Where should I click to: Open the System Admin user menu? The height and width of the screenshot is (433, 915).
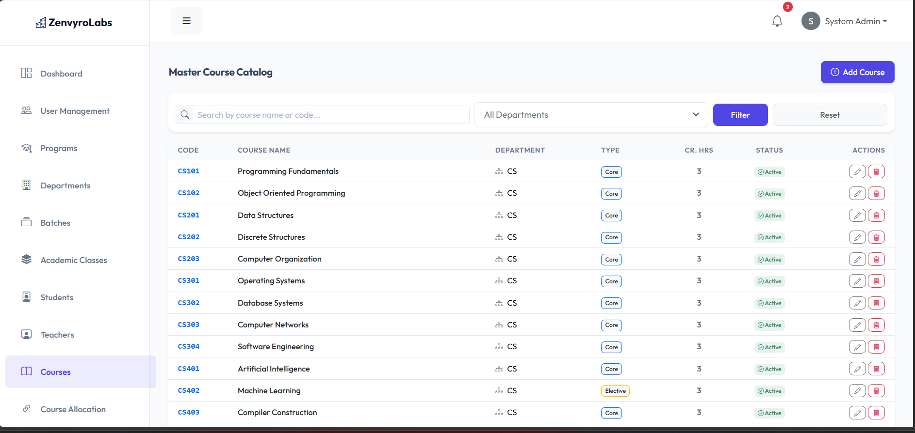845,21
